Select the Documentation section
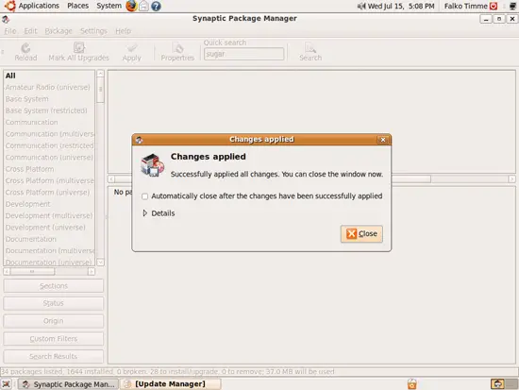 click(x=49, y=239)
